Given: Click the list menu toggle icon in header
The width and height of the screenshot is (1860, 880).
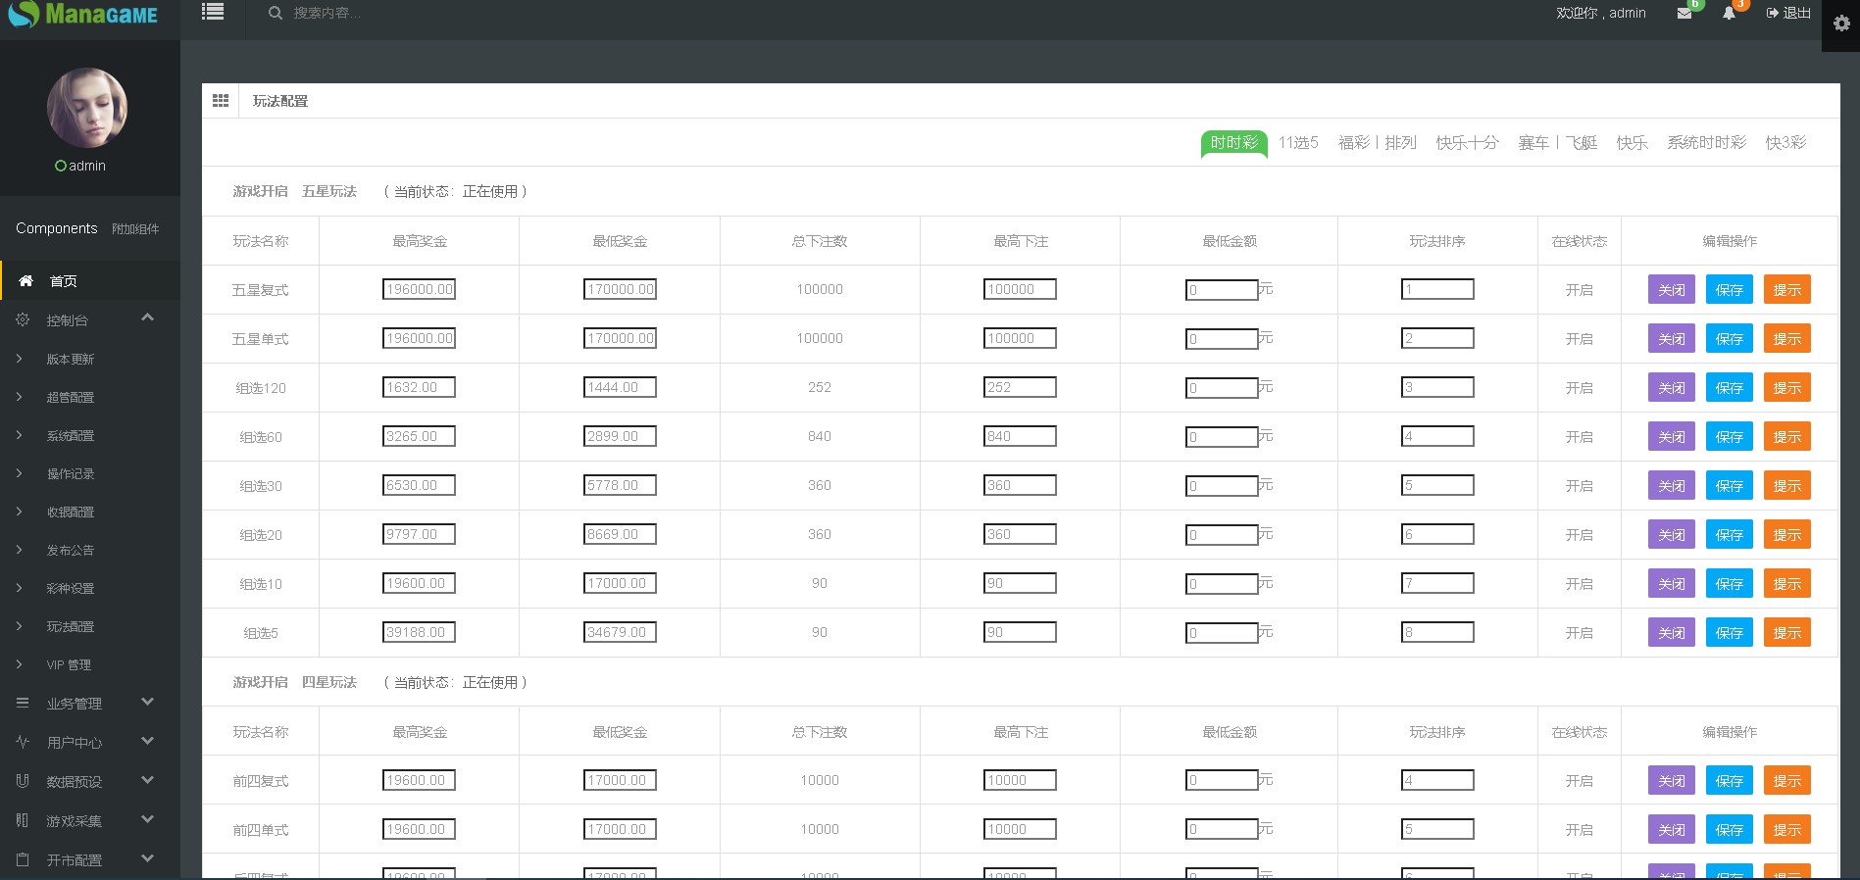Looking at the screenshot, I should click(212, 12).
